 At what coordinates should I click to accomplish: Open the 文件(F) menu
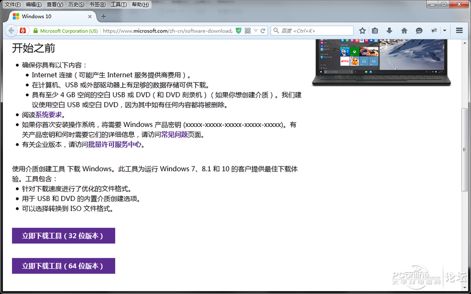coord(12,4)
